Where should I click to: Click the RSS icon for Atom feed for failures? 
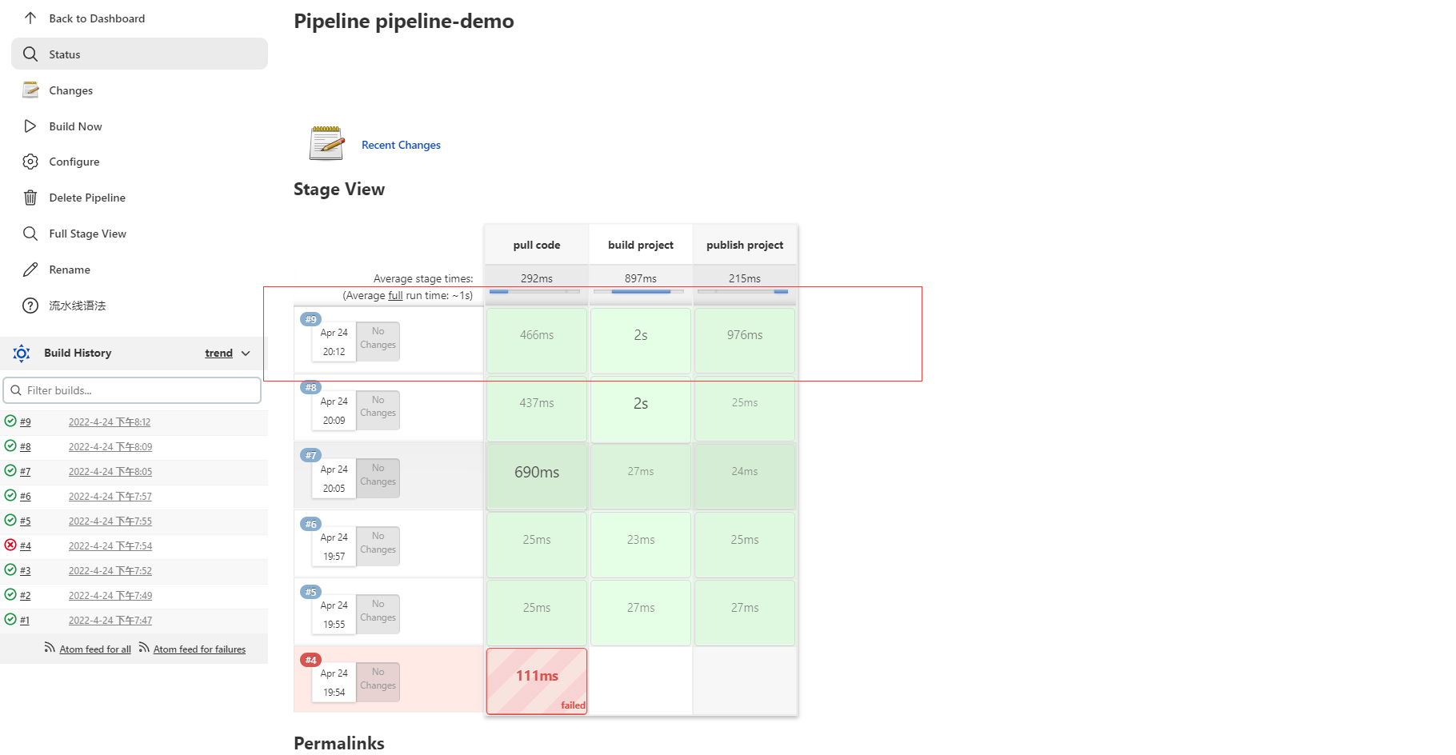[x=144, y=647]
